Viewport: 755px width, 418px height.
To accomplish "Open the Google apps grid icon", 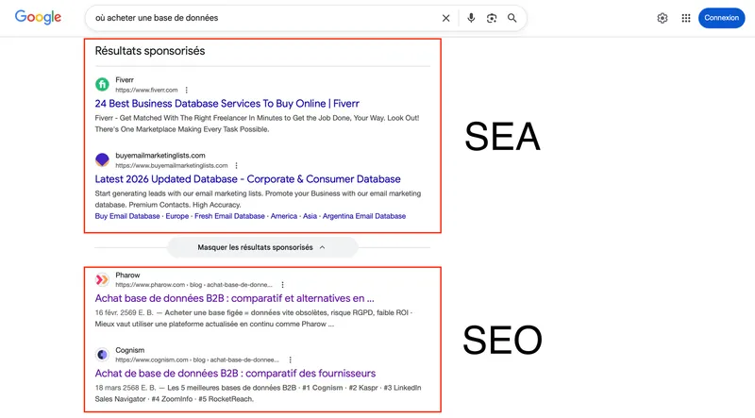I will coord(686,18).
